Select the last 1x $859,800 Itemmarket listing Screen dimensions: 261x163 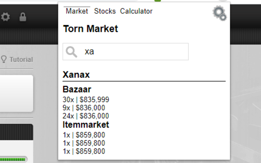(84, 151)
